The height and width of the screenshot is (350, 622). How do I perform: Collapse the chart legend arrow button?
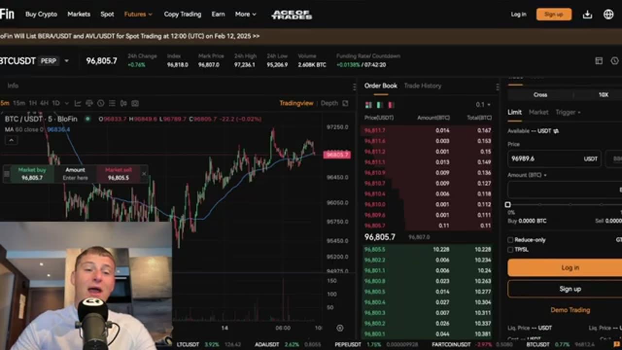(x=11, y=140)
